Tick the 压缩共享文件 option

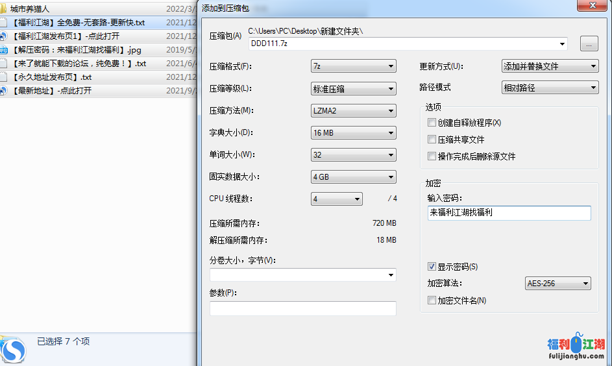[432, 140]
